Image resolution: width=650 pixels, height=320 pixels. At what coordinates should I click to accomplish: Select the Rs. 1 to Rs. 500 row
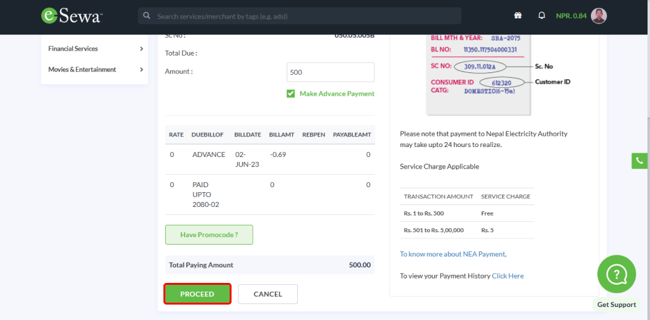coord(467,213)
